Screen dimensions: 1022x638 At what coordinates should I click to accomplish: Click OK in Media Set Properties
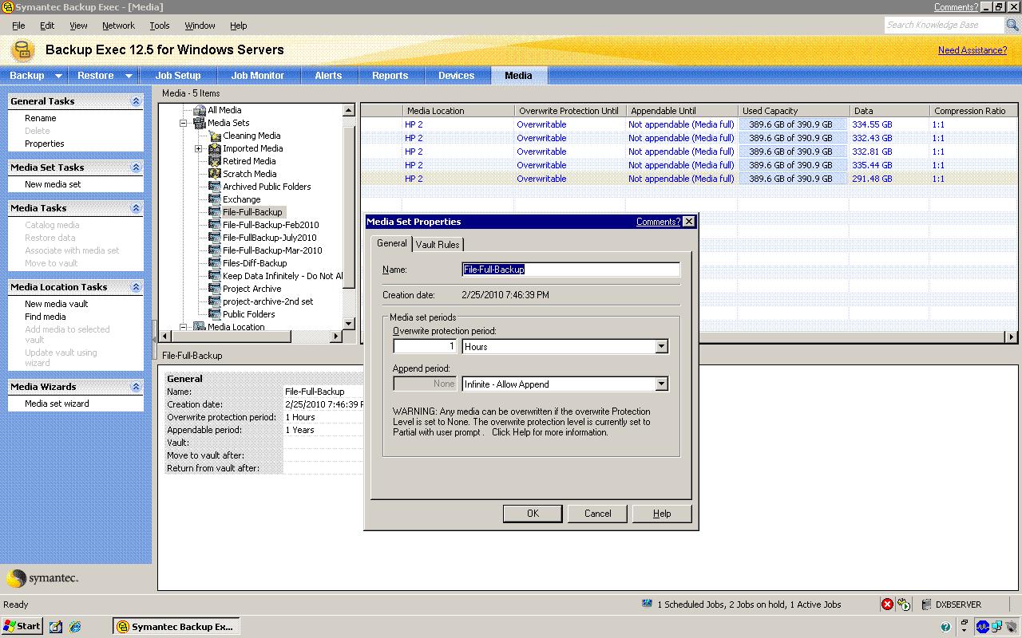[x=533, y=514]
